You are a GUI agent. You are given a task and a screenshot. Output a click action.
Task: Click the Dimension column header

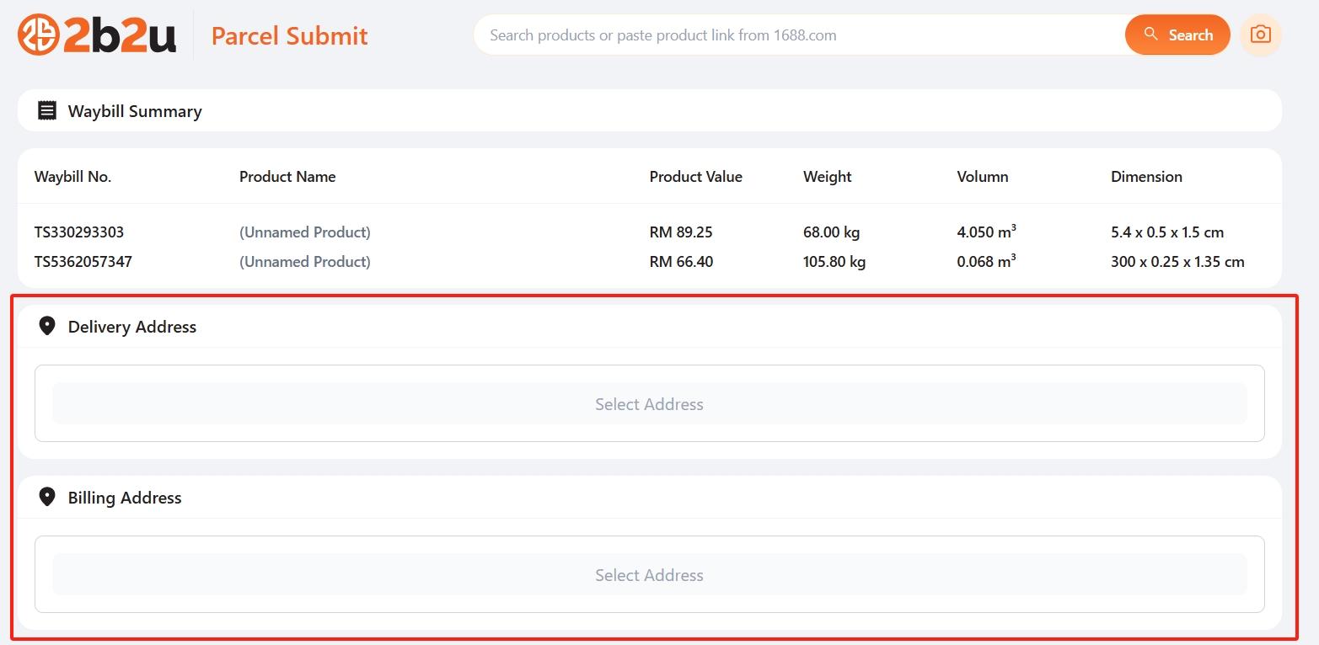(1146, 177)
